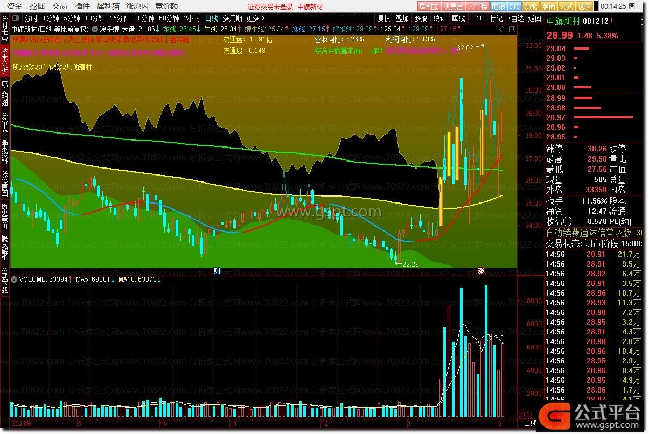Open the 涨原因 menu
The image size is (649, 434).
(137, 6)
